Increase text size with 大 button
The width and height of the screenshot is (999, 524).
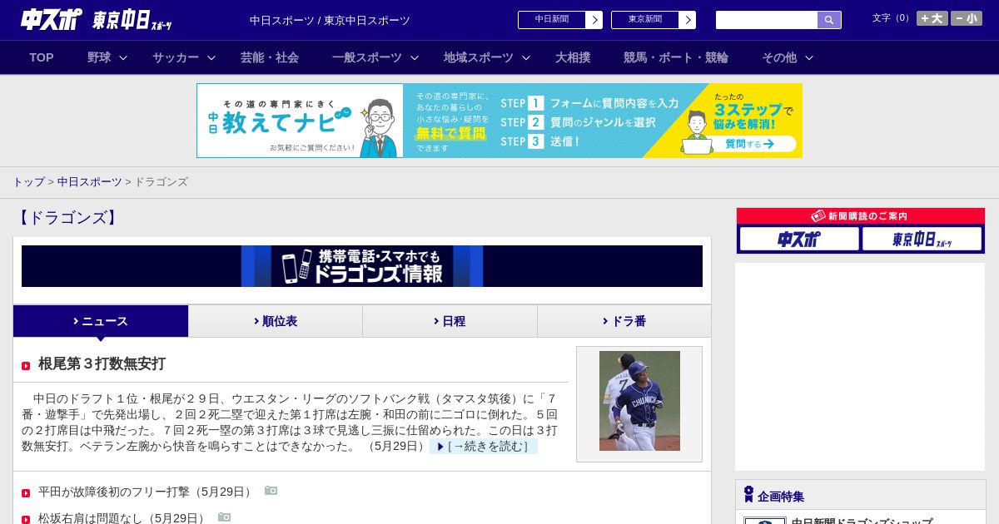point(932,18)
